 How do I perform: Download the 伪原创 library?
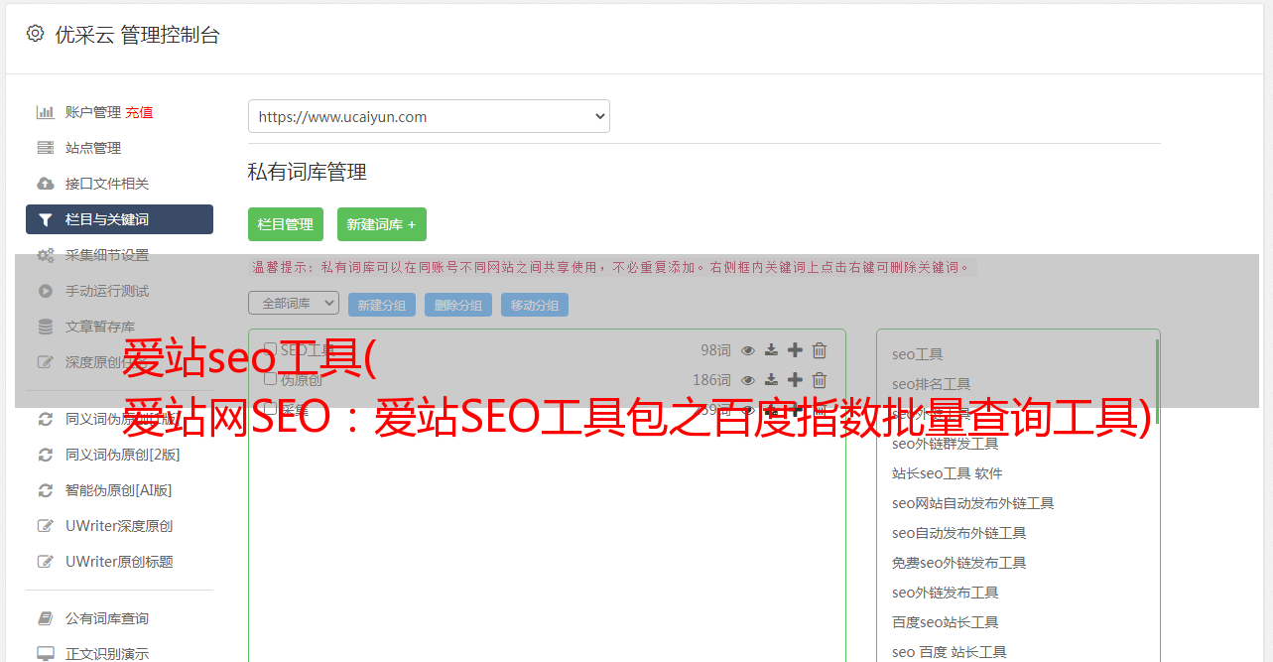pos(771,380)
